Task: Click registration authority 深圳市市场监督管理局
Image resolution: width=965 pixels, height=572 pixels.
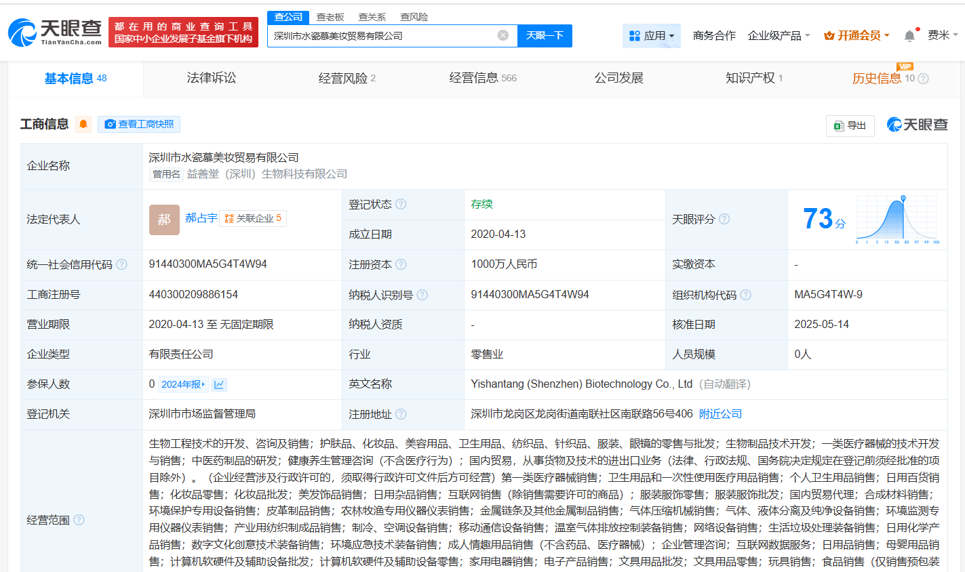Action: point(202,414)
